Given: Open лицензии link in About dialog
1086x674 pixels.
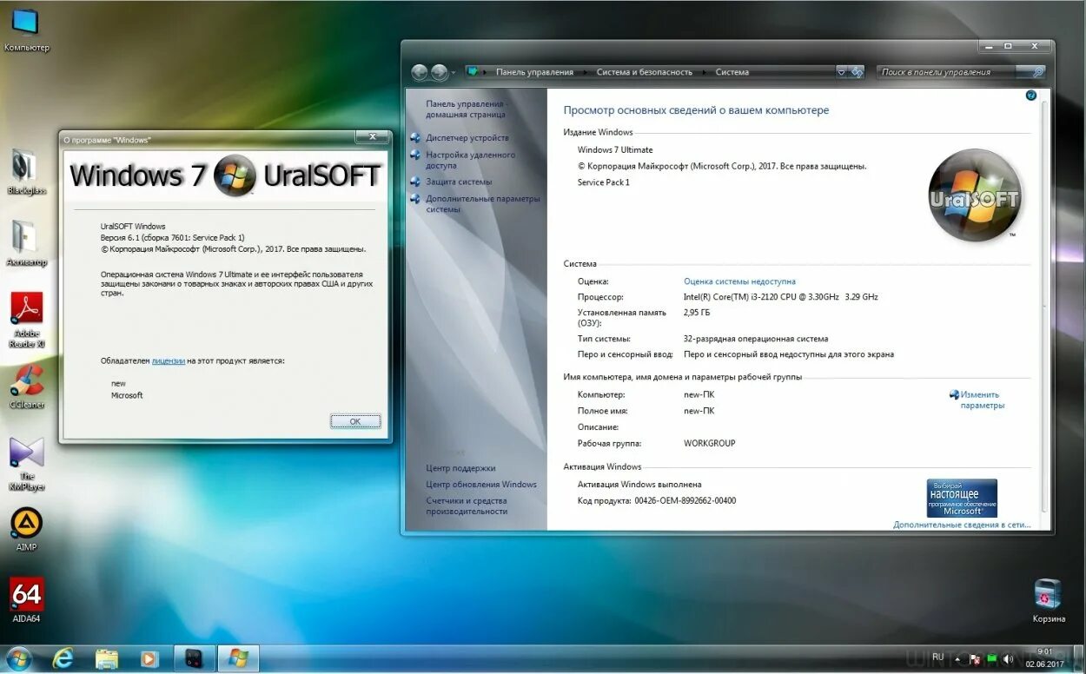Looking at the screenshot, I should click(x=169, y=360).
